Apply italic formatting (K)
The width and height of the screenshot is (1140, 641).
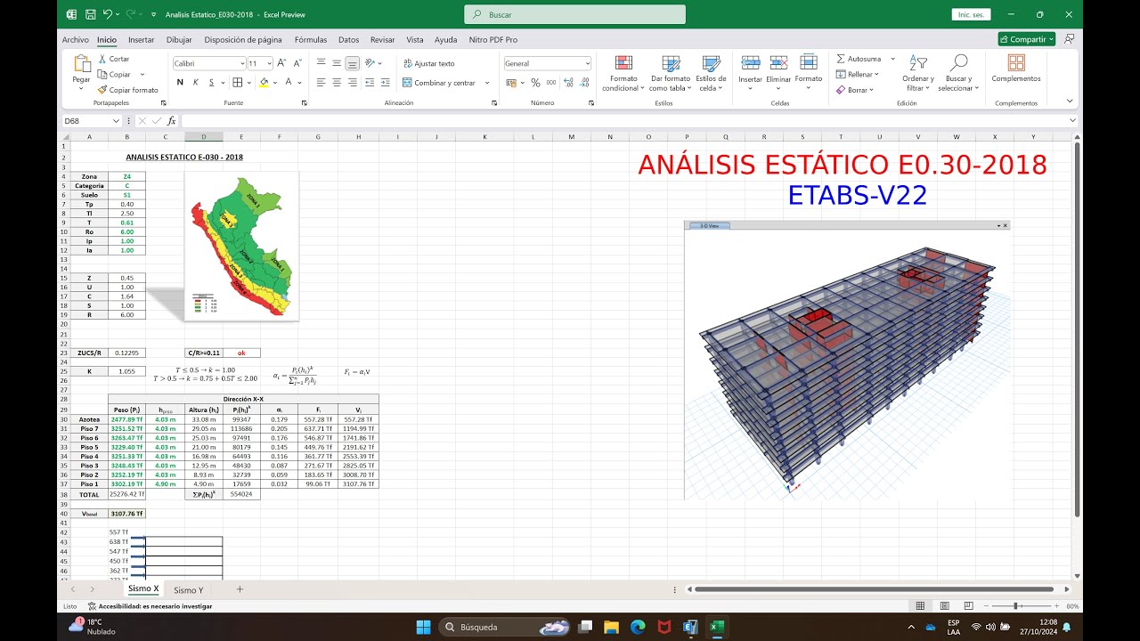195,82
